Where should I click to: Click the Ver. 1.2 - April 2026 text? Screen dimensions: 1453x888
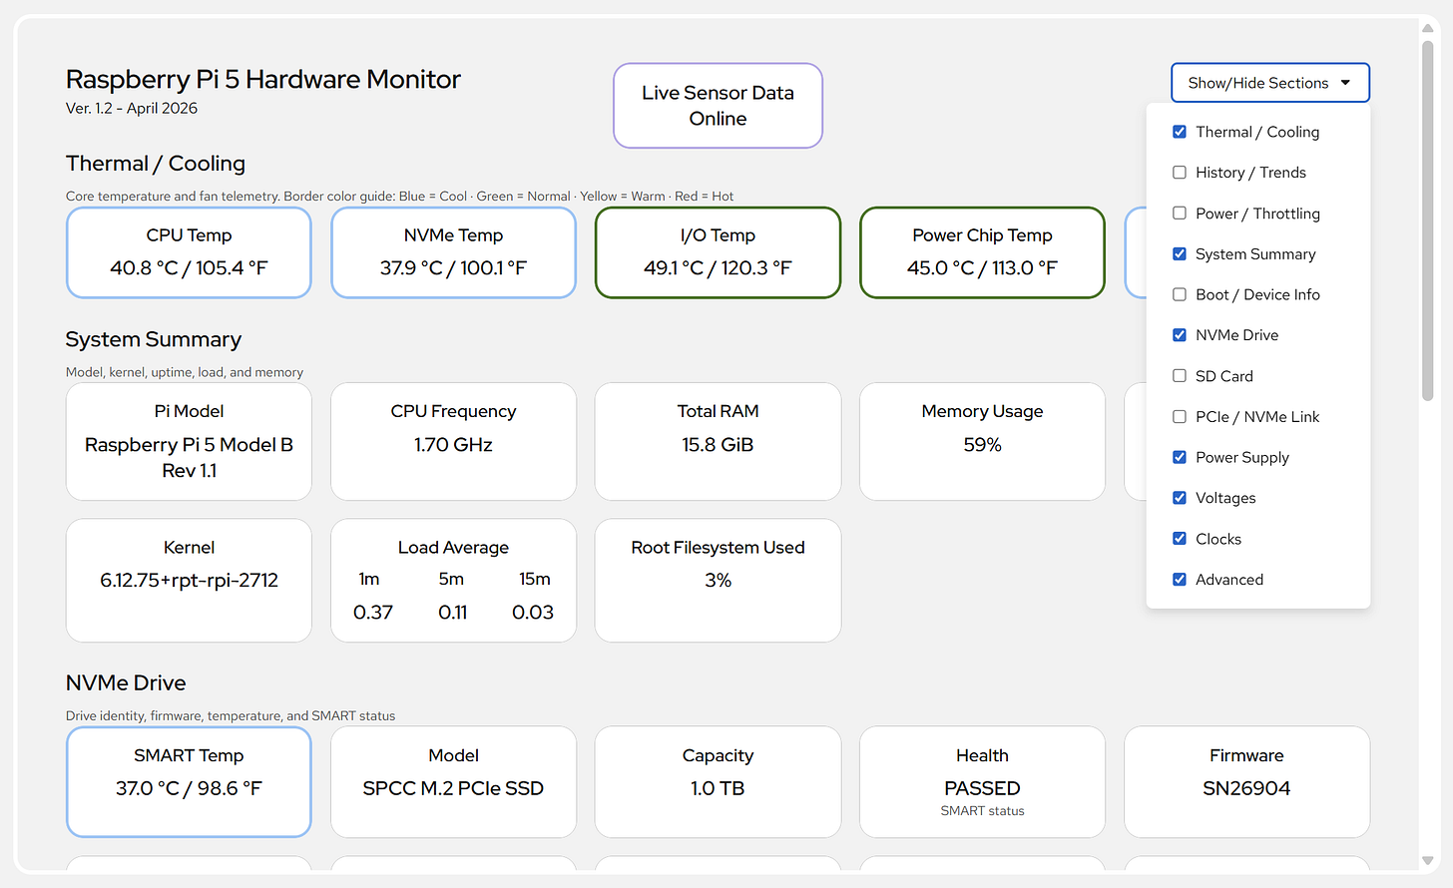coord(132,108)
